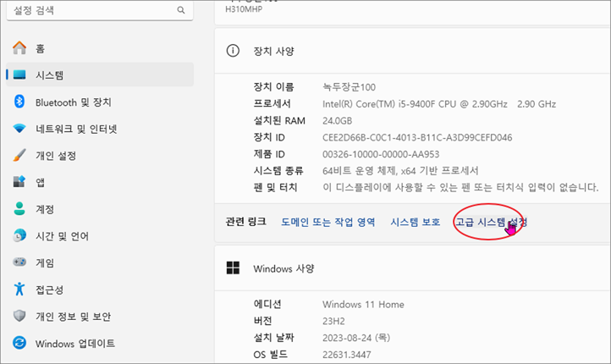Open 시간 및 언어 settings
The width and height of the screenshot is (611, 364).
pos(100,236)
